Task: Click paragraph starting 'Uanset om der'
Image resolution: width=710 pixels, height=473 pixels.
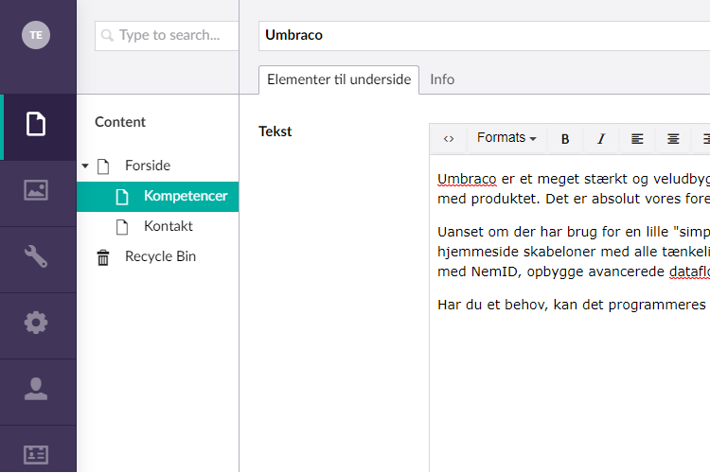Action: tap(574, 252)
